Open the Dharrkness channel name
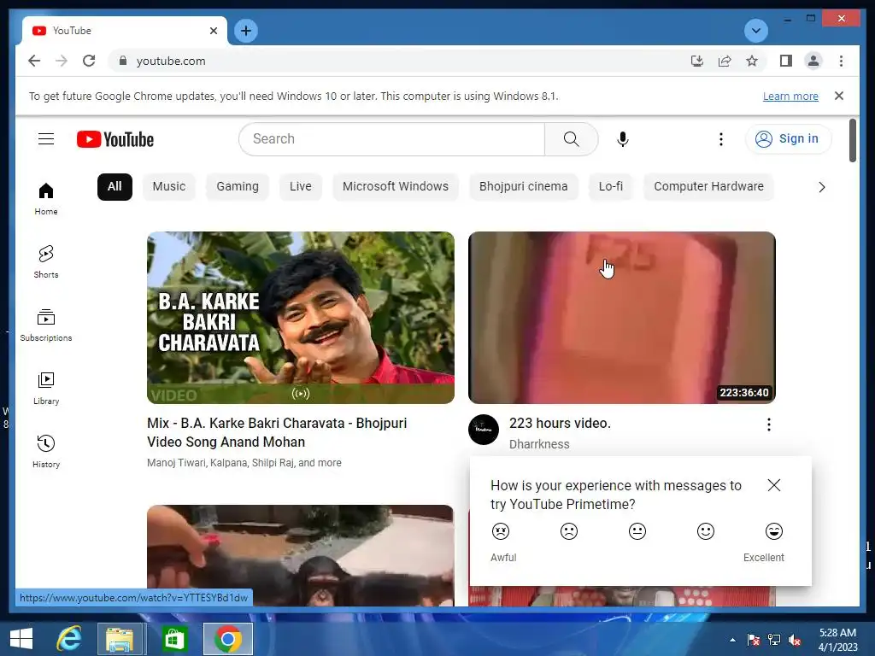875x656 pixels. coord(539,444)
